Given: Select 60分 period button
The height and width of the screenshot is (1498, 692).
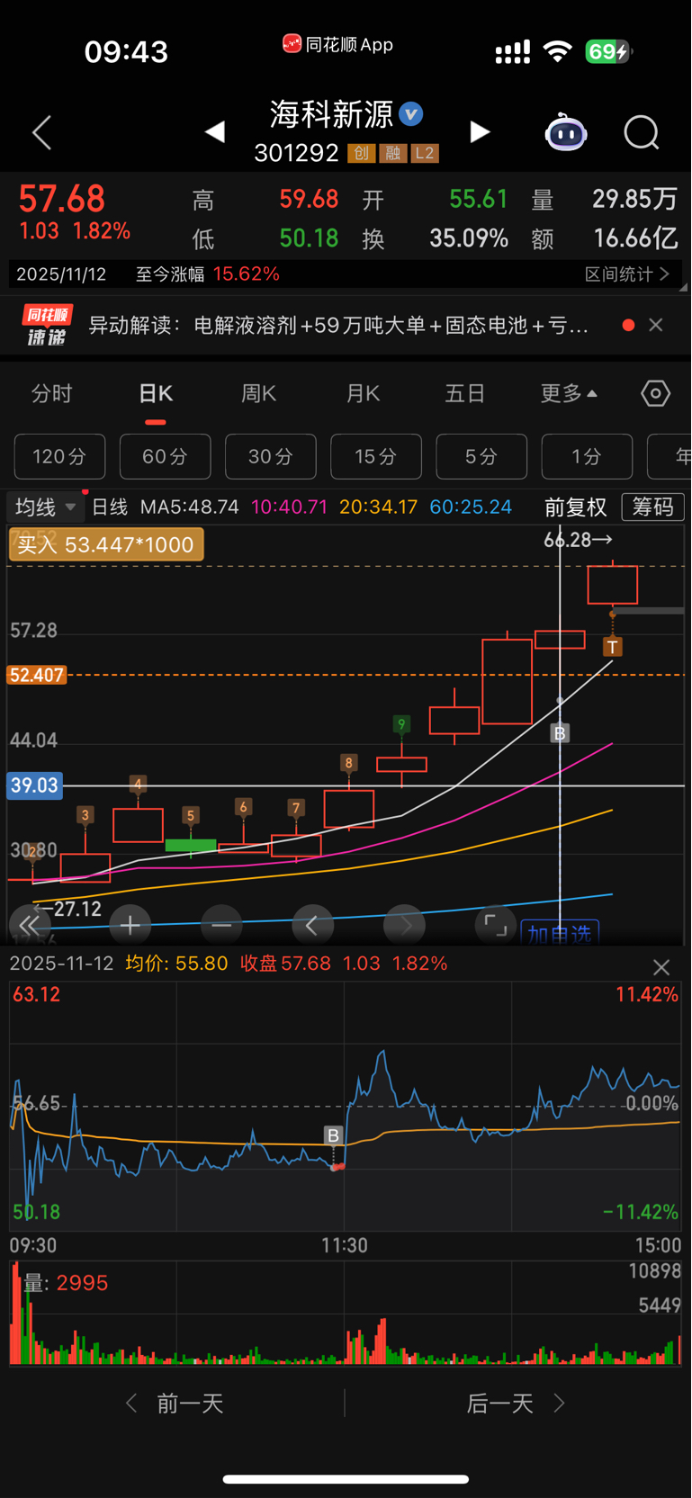Looking at the screenshot, I should [x=166, y=457].
